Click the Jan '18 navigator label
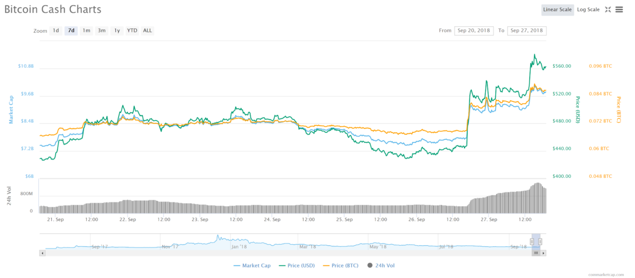 click(x=240, y=246)
